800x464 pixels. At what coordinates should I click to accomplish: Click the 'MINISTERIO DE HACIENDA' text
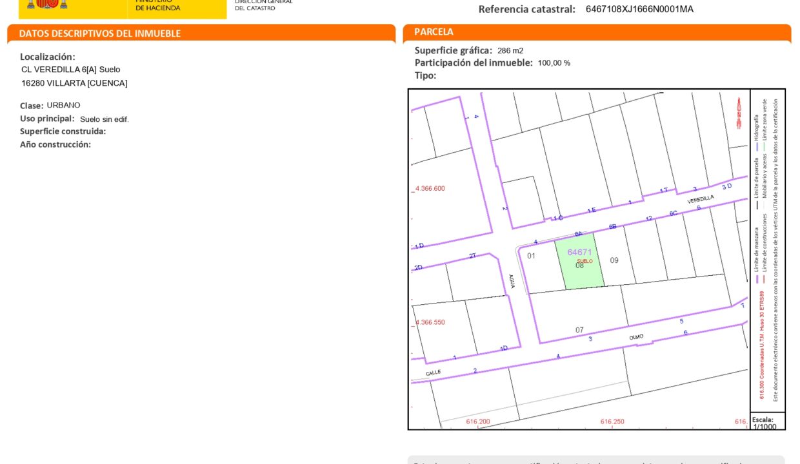click(x=158, y=4)
